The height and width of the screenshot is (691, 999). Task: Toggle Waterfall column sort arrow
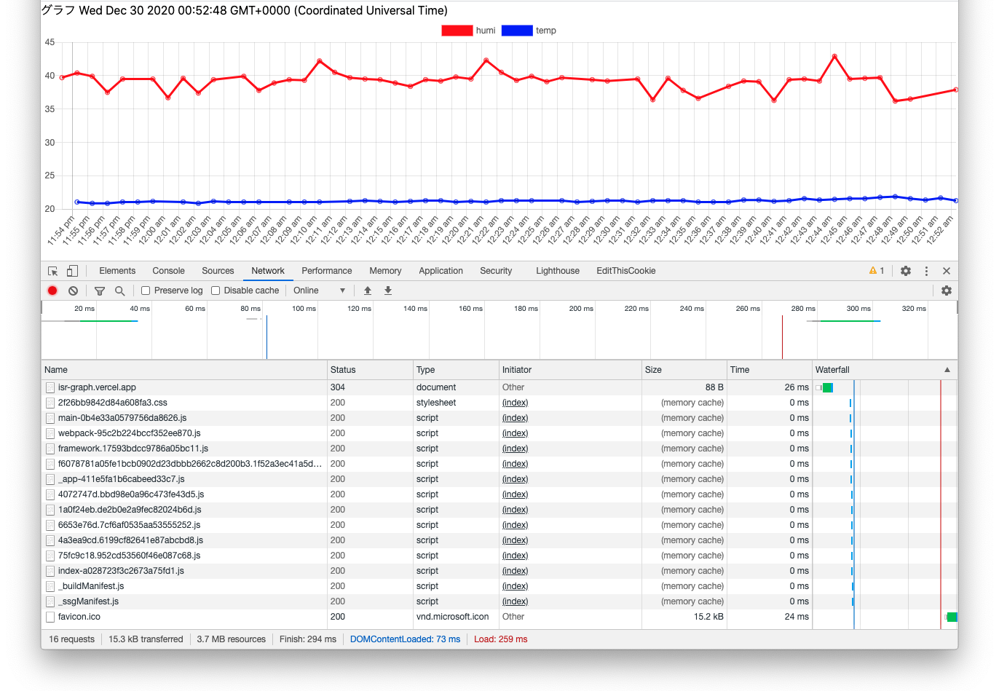tap(947, 370)
